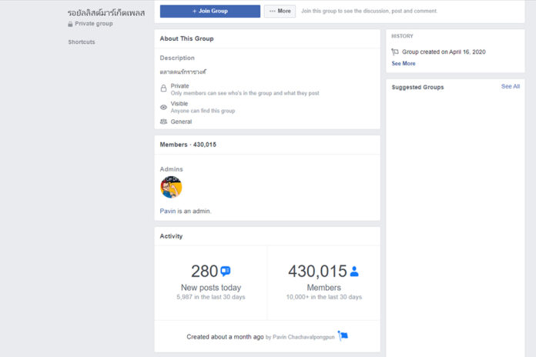Click See More under History
The image size is (536, 357).
click(404, 64)
